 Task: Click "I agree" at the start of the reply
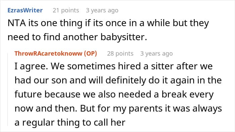click(x=31, y=66)
